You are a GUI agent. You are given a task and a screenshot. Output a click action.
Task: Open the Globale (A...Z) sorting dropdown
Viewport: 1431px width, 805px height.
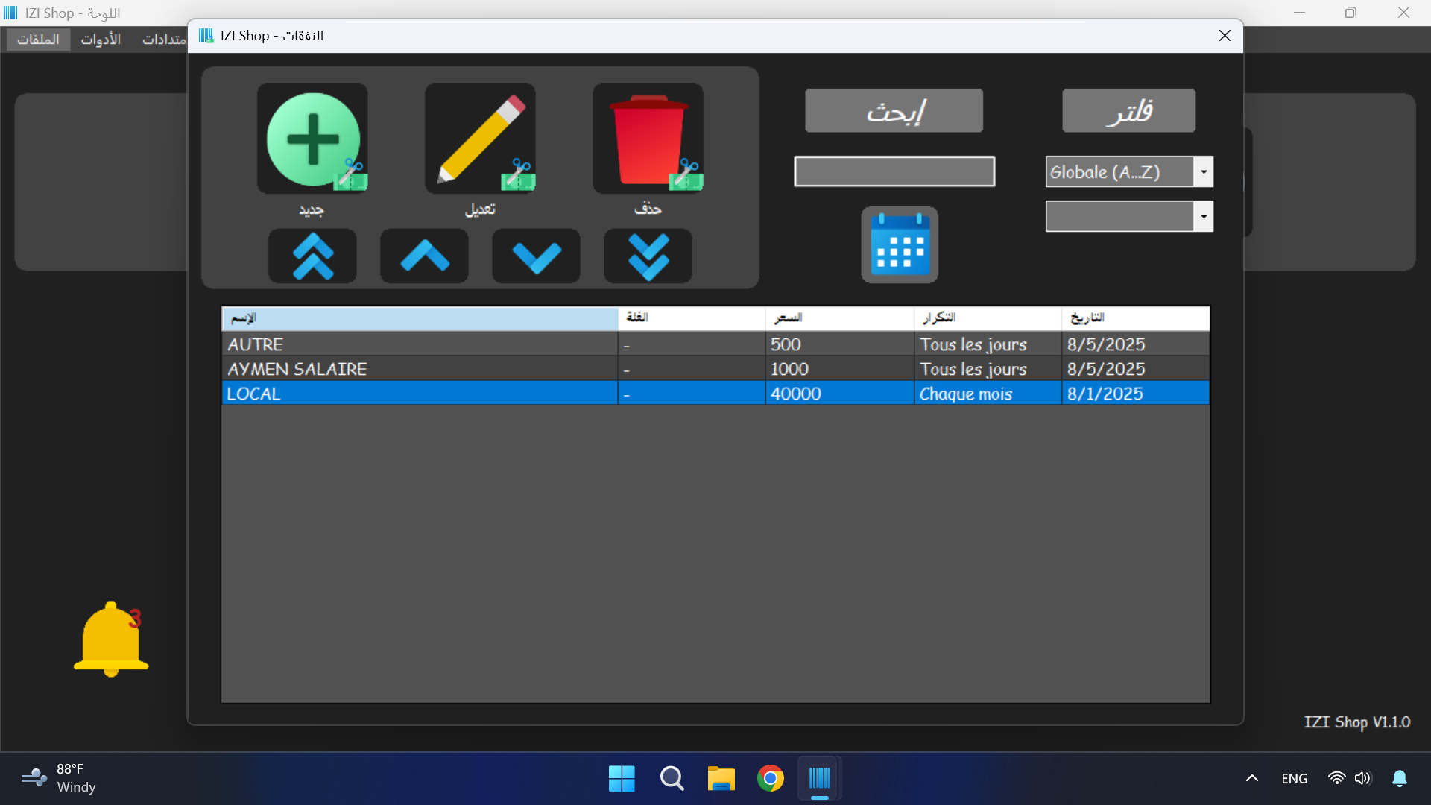click(1128, 171)
